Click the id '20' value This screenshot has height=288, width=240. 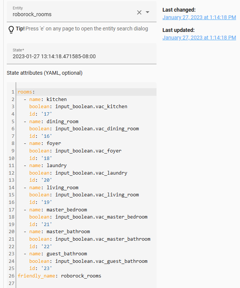point(46,180)
